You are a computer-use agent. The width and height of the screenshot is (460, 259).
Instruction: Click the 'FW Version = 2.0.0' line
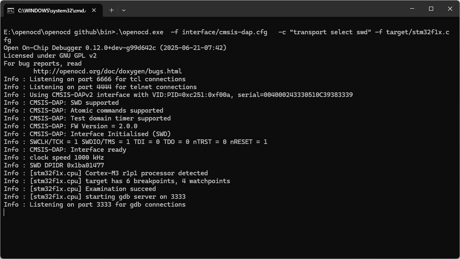(x=71, y=126)
